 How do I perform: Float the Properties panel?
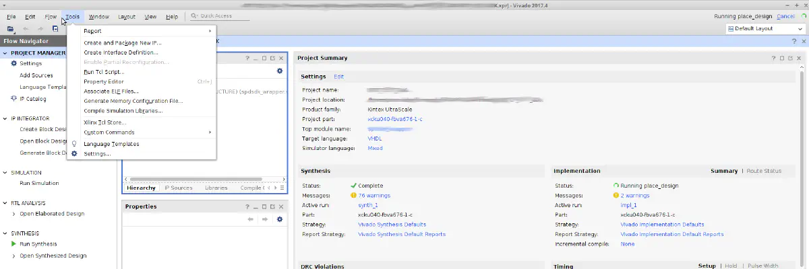point(272,206)
